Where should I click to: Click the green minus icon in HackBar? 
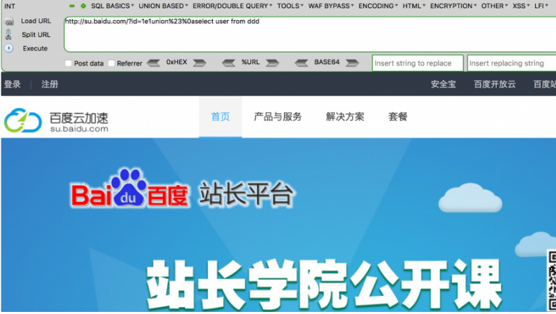click(x=72, y=6)
